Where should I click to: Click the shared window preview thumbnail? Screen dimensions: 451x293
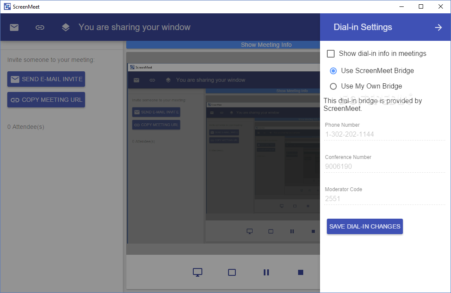point(223,153)
